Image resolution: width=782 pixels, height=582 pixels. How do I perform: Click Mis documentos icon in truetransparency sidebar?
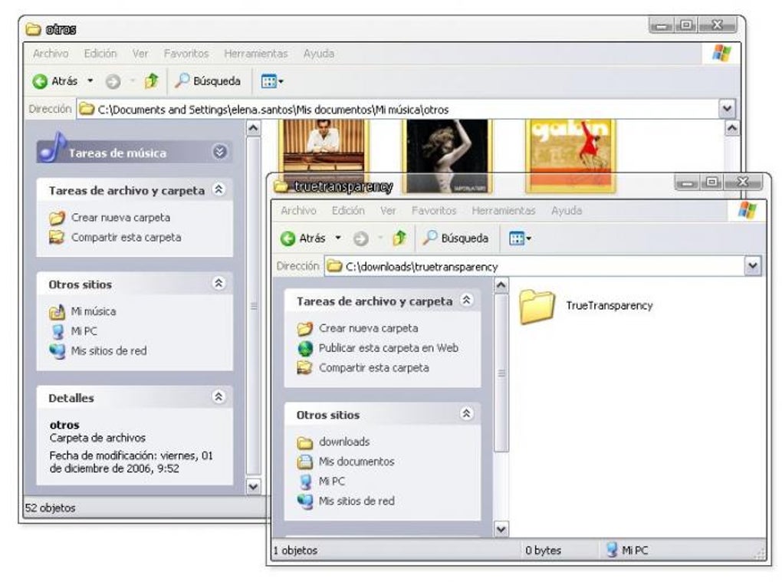(304, 462)
